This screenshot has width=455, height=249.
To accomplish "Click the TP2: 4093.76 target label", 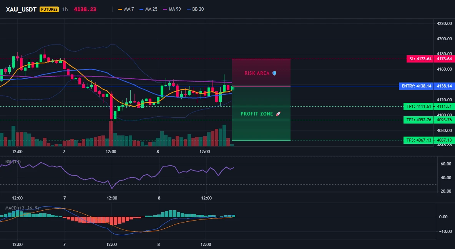I will coord(418,120).
